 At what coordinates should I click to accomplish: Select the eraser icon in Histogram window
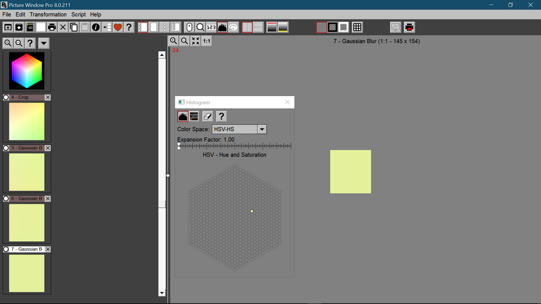(208, 116)
